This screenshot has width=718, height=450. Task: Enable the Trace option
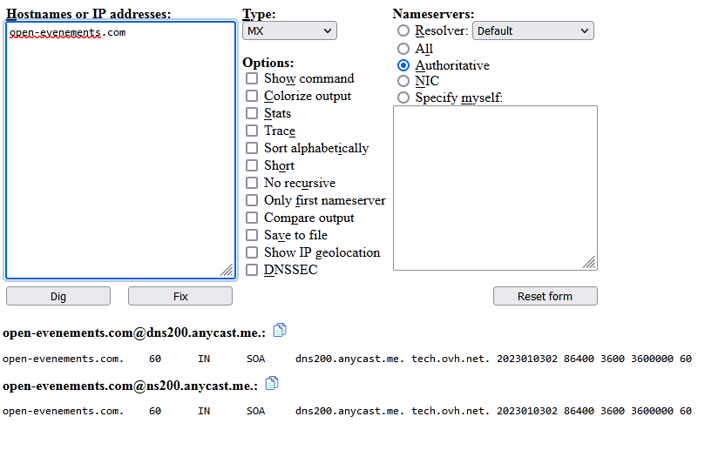[252, 131]
